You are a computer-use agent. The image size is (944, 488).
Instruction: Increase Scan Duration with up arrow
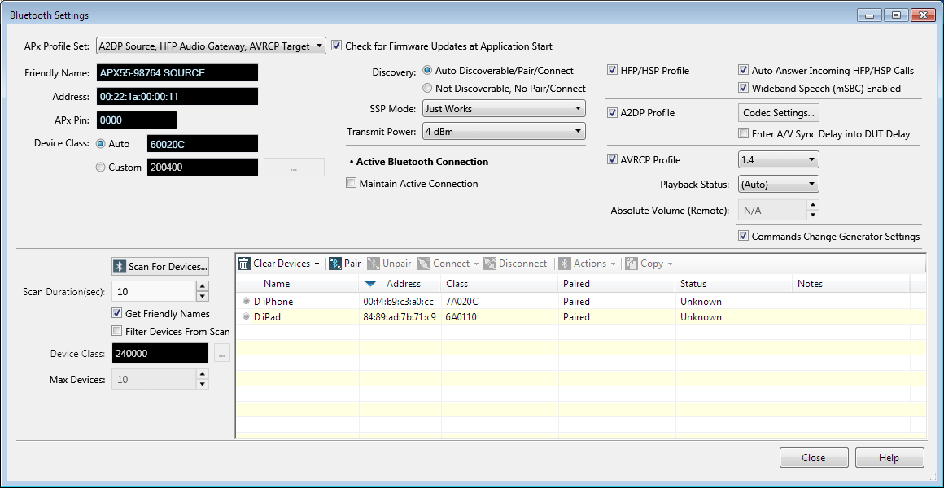[203, 287]
